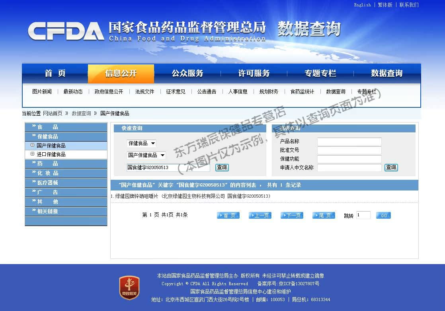
Task: Expand 相关链接 sidebar category
Action: pos(66,211)
